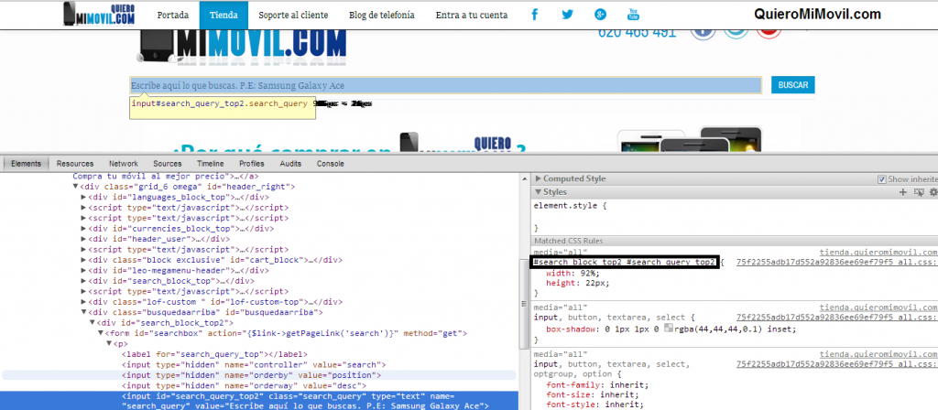Click the BUSCAR search button
This screenshot has width=938, height=410.
click(x=792, y=85)
